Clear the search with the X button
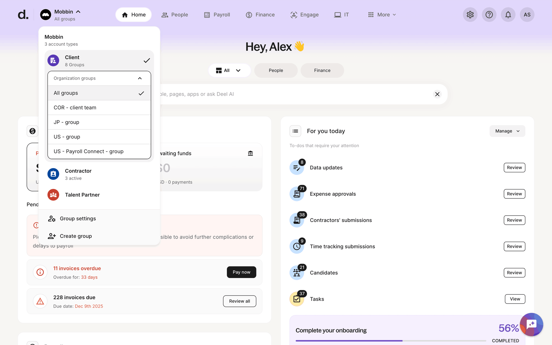The width and height of the screenshot is (552, 345). point(437,94)
